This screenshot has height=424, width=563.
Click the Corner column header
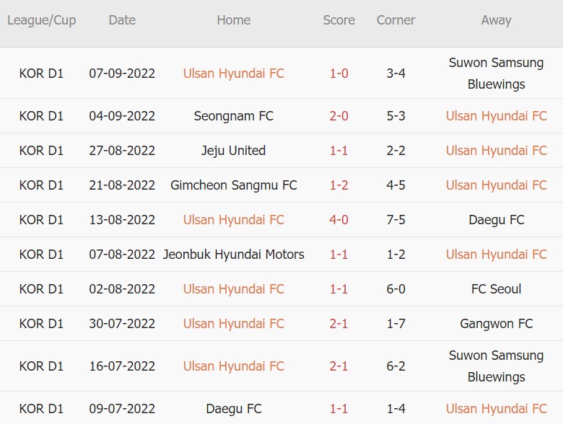pos(396,20)
